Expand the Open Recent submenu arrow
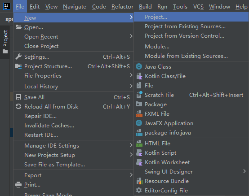249x196 pixels. point(131,36)
